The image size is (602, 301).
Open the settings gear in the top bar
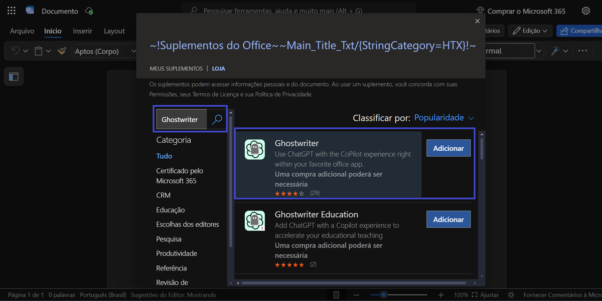click(586, 11)
